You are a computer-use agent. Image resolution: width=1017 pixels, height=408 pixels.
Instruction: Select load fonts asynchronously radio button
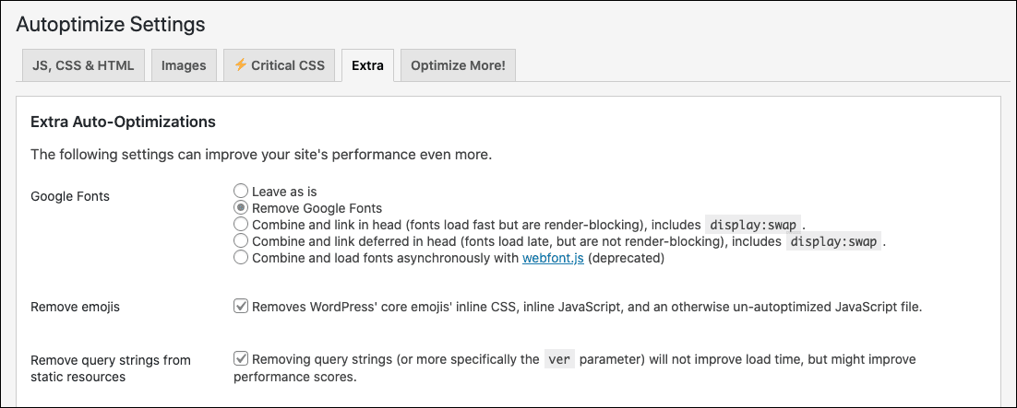click(x=241, y=258)
